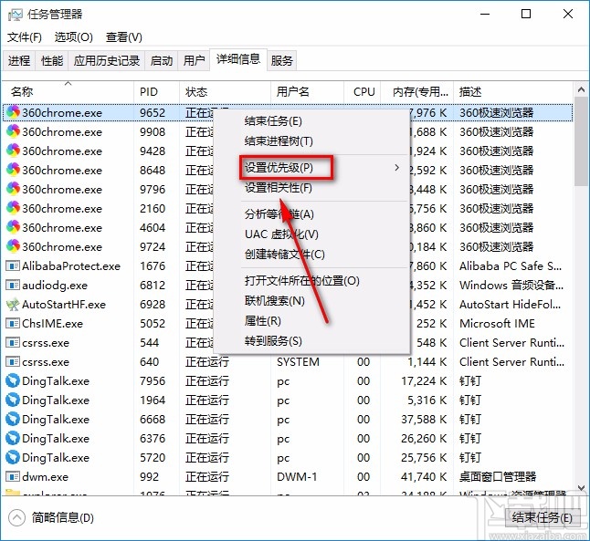Switch to the 启动 tab
590x541 pixels.
tap(162, 60)
